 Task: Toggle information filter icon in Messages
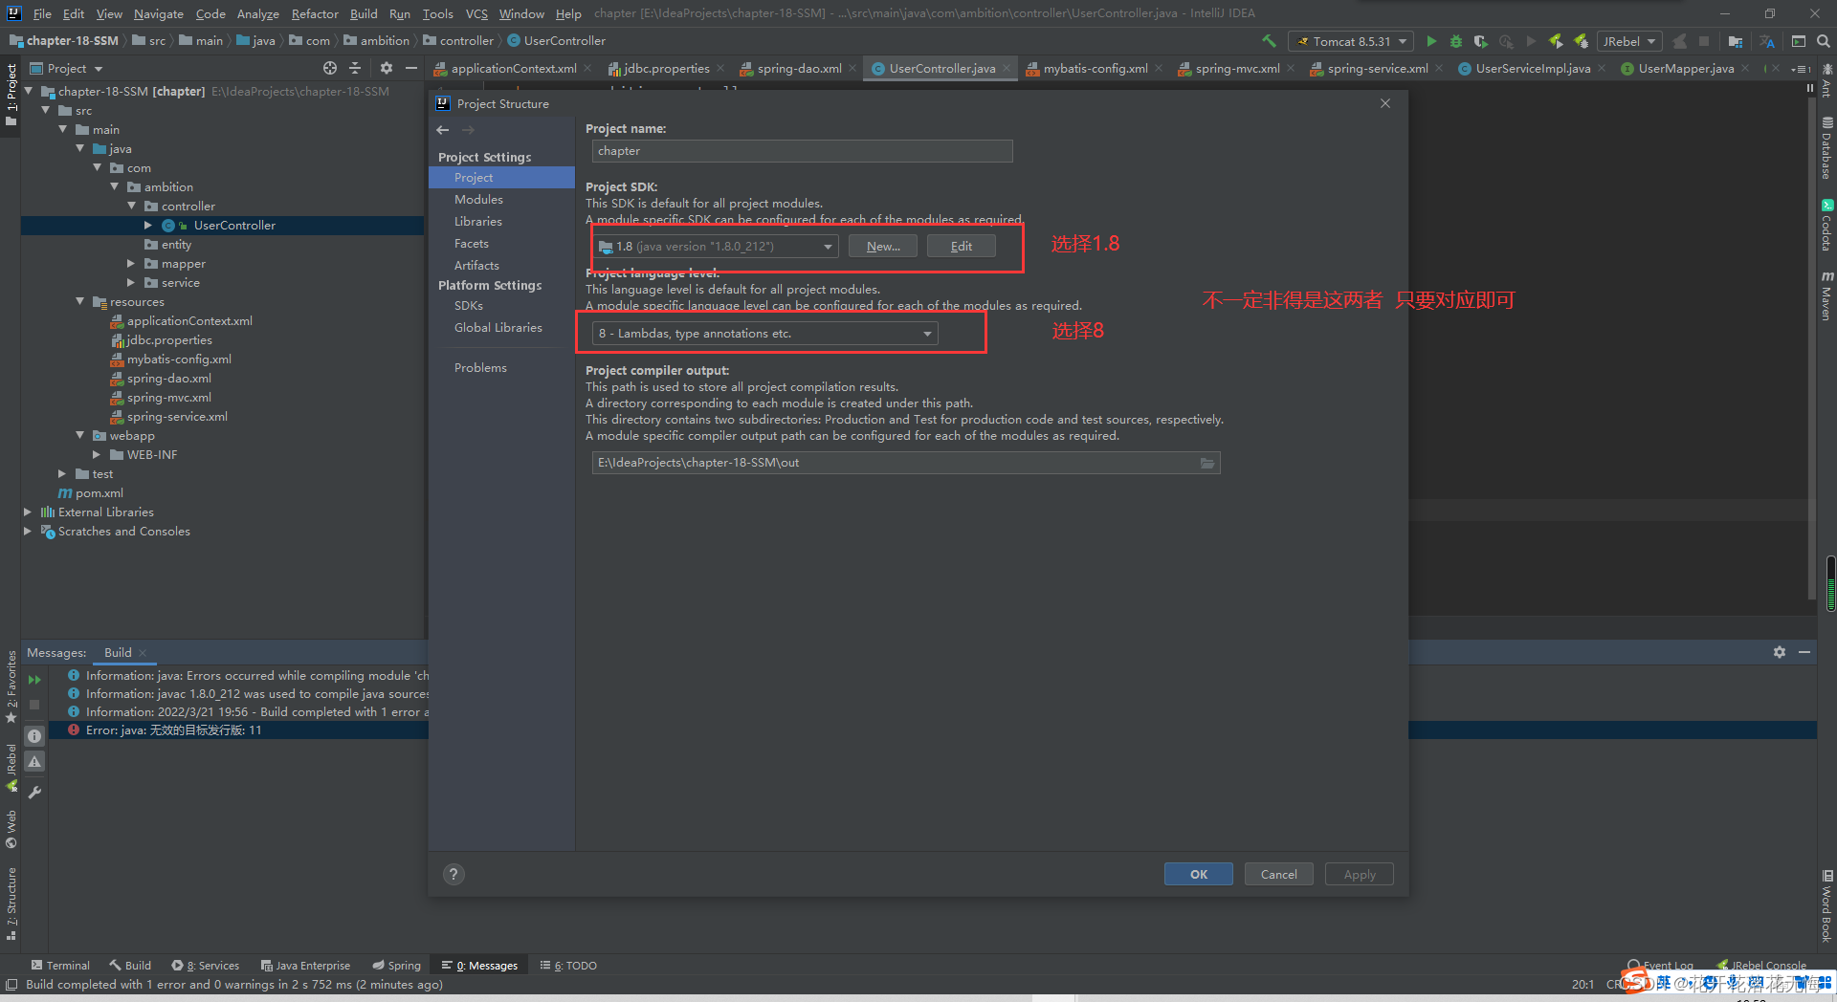click(x=34, y=736)
